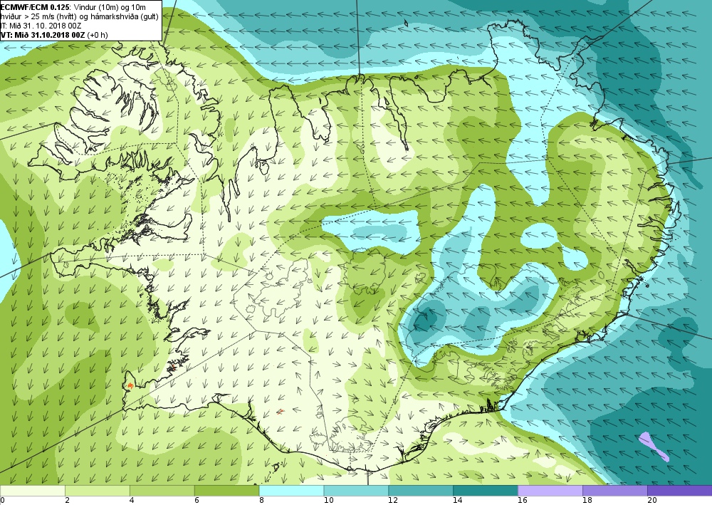
Task: Click the pale cyan 8–10 legend swatch
Action: tap(291, 491)
